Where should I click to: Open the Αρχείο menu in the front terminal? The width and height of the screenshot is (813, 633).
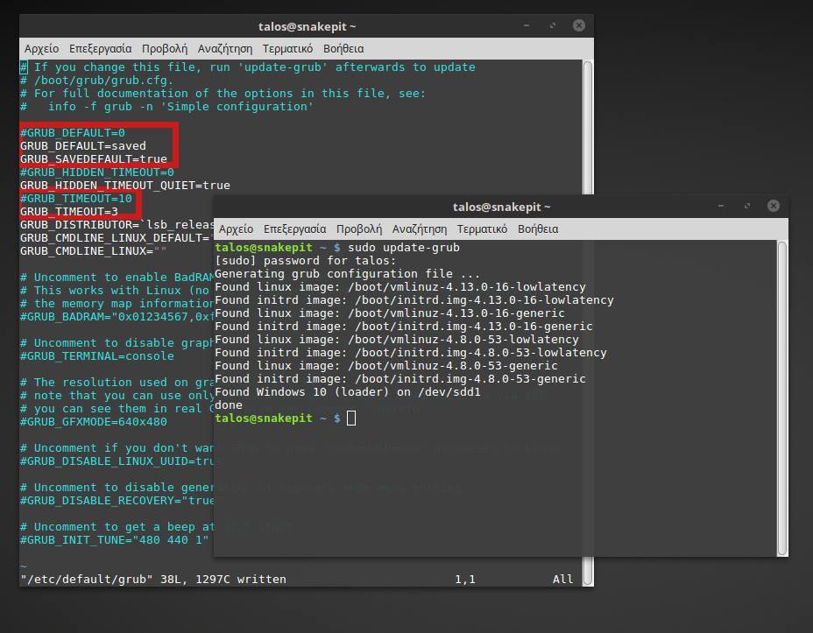[x=234, y=229]
